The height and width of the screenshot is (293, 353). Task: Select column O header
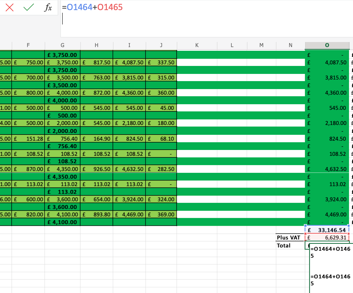[327, 45]
